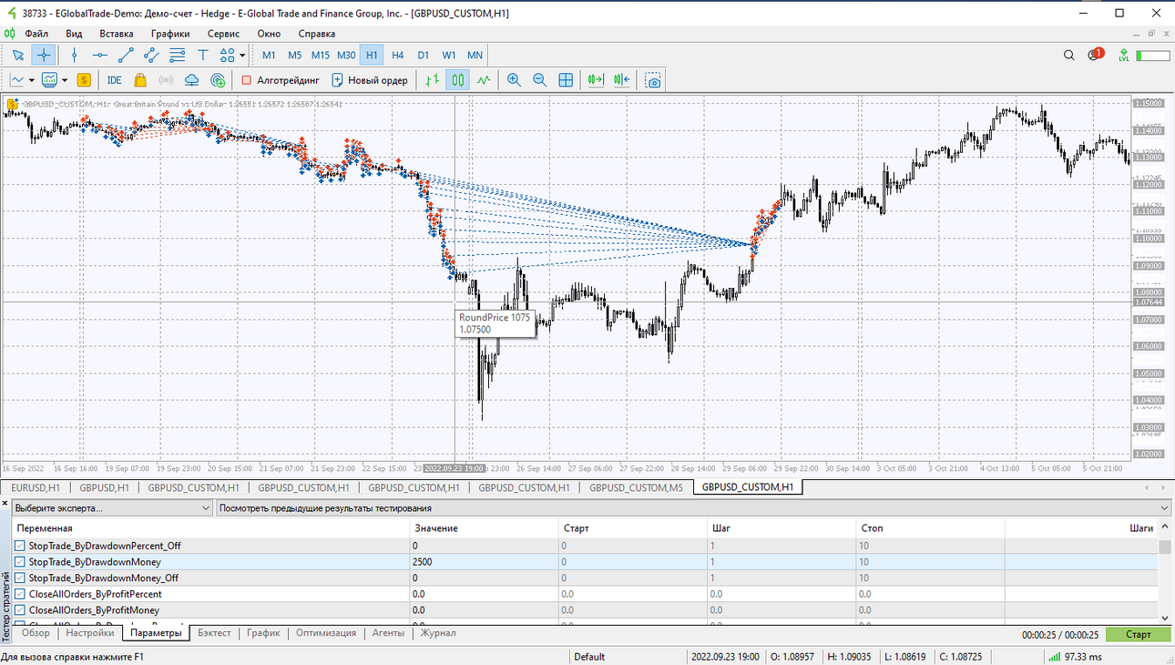Select the horizontal line drawing tool
Image resolution: width=1175 pixels, height=665 pixels.
coord(100,55)
